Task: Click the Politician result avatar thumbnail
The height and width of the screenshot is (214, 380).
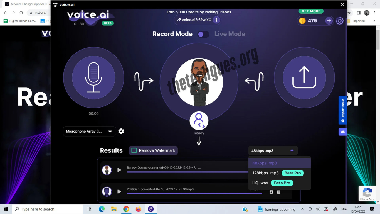Action: coord(107,191)
